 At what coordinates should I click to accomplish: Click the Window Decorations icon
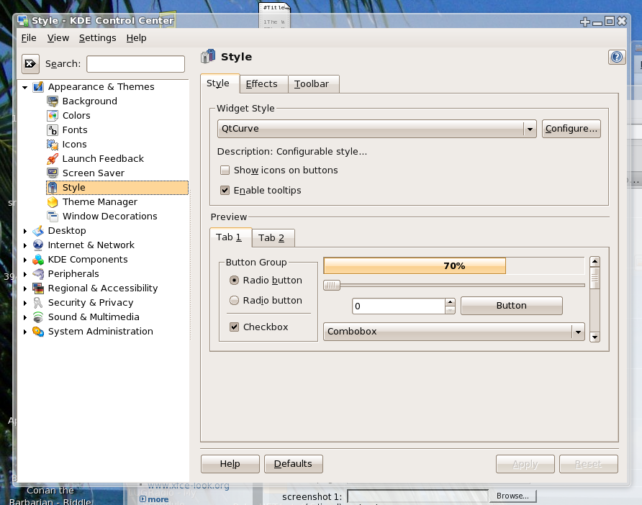(x=53, y=216)
